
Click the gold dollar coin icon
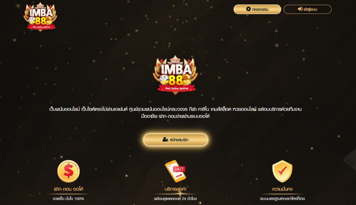point(68,171)
